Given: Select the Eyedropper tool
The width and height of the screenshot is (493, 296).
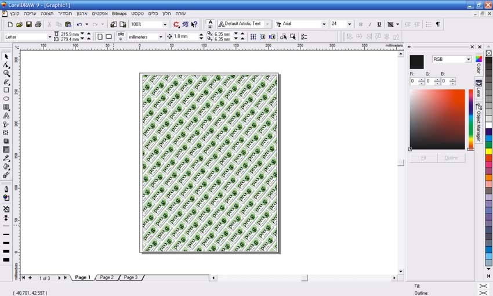Looking at the screenshot, I should [x=6, y=158].
